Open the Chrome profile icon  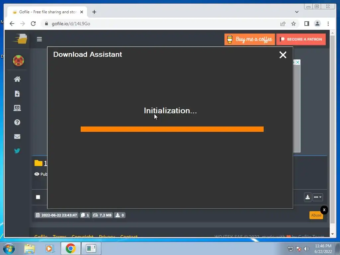click(x=317, y=24)
